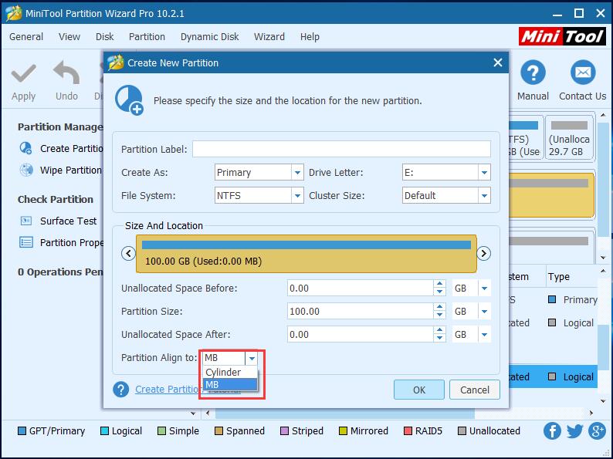Select the highlighted Logical partition row
The image size is (613, 459).
tap(553, 377)
